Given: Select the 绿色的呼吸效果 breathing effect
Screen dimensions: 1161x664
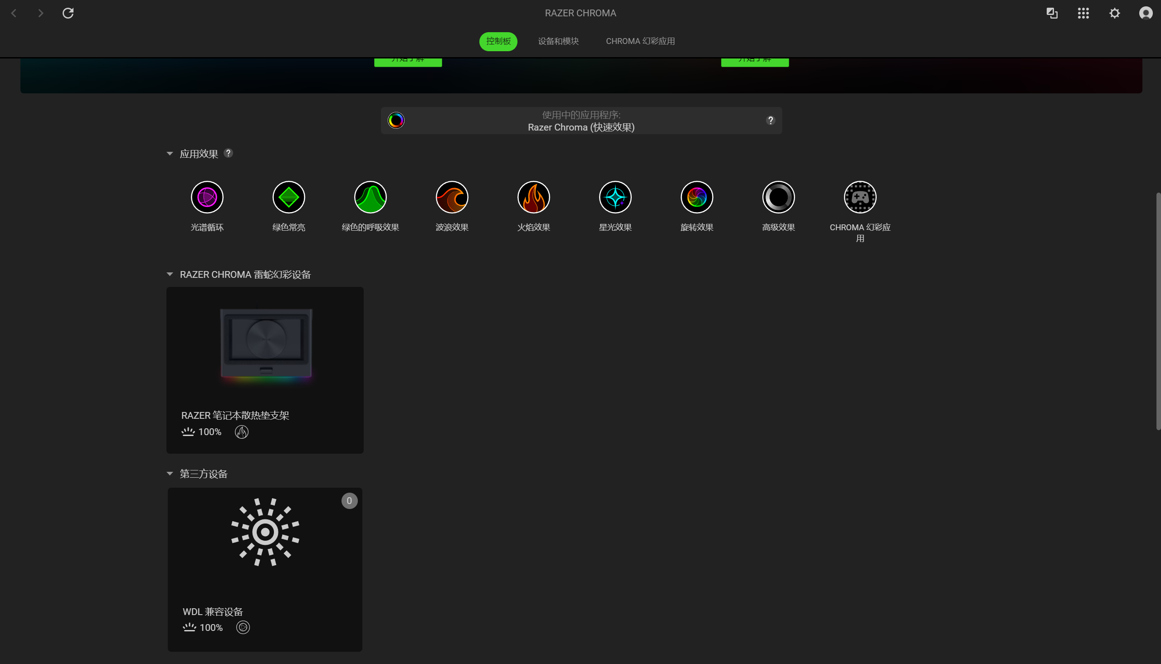Looking at the screenshot, I should tap(370, 197).
